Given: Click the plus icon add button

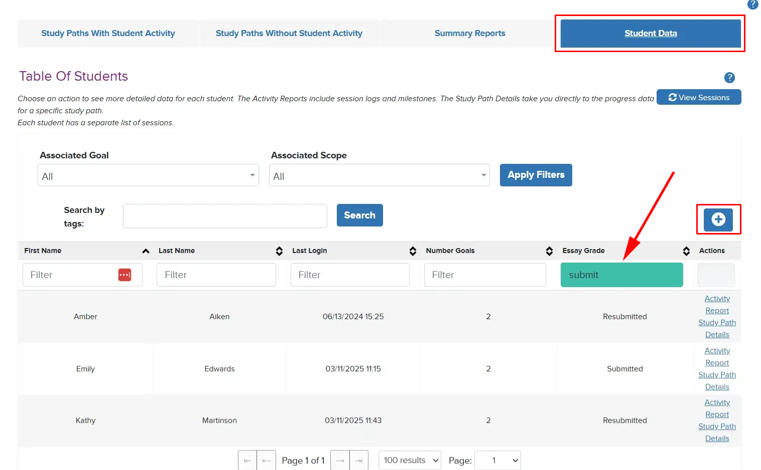Looking at the screenshot, I should point(718,219).
